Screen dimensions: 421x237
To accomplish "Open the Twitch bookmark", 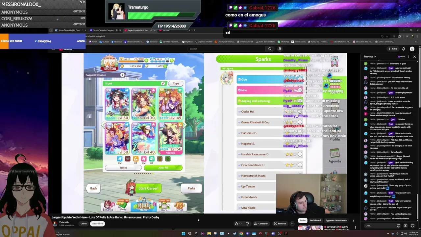I will click(x=93, y=42).
